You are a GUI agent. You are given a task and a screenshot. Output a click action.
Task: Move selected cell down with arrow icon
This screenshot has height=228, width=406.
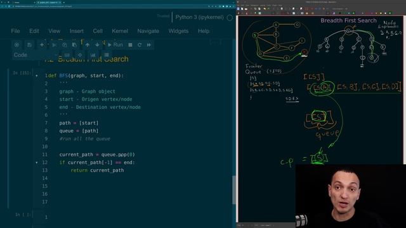point(97,45)
